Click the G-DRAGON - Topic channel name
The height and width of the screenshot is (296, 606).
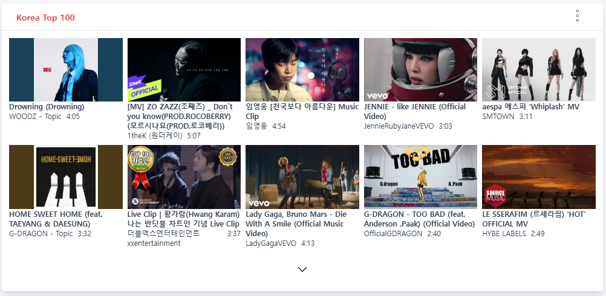(41, 234)
